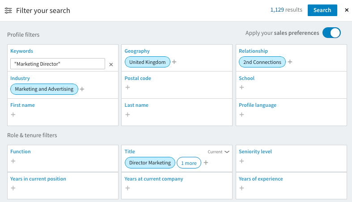The height and width of the screenshot is (202, 352).
Task: Click the filter sliders icon
Action: 8,10
